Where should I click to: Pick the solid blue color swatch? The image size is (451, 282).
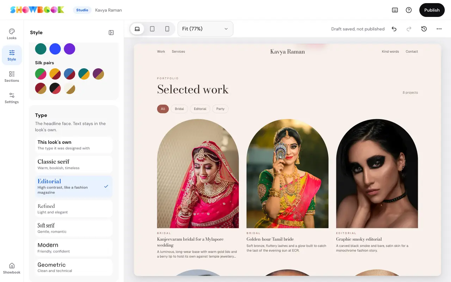pyautogui.click(x=55, y=49)
